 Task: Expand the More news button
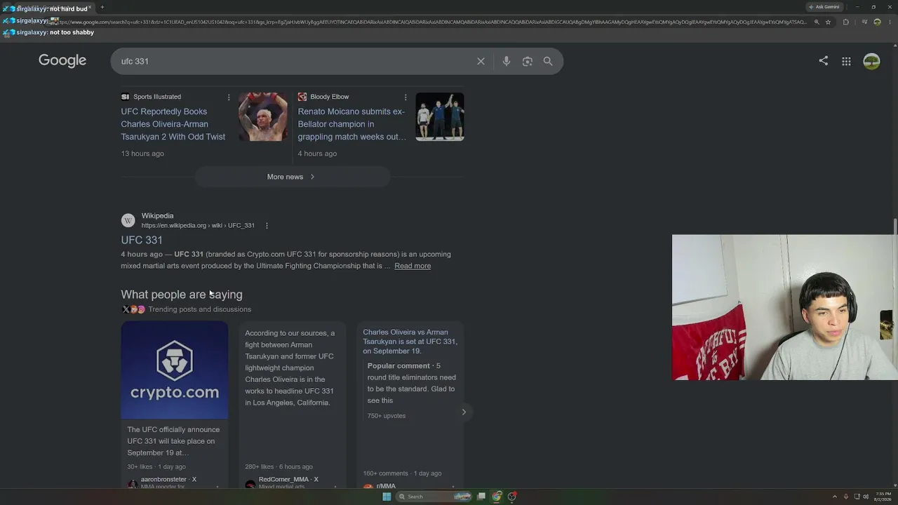coord(292,177)
